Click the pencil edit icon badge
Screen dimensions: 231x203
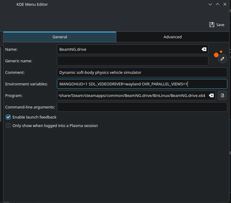[222, 59]
